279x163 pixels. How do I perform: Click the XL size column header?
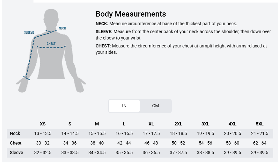(x=151, y=124)
